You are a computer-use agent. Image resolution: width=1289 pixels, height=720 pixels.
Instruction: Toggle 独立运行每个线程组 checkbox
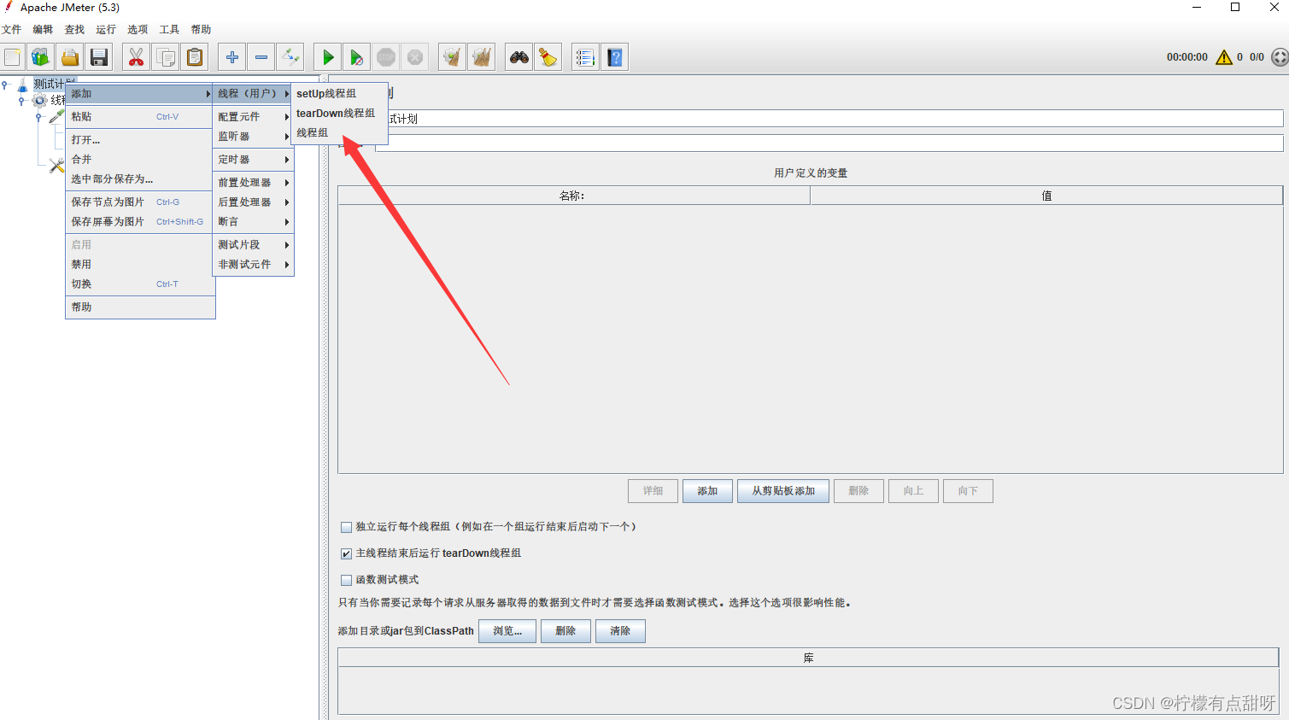[x=346, y=527]
